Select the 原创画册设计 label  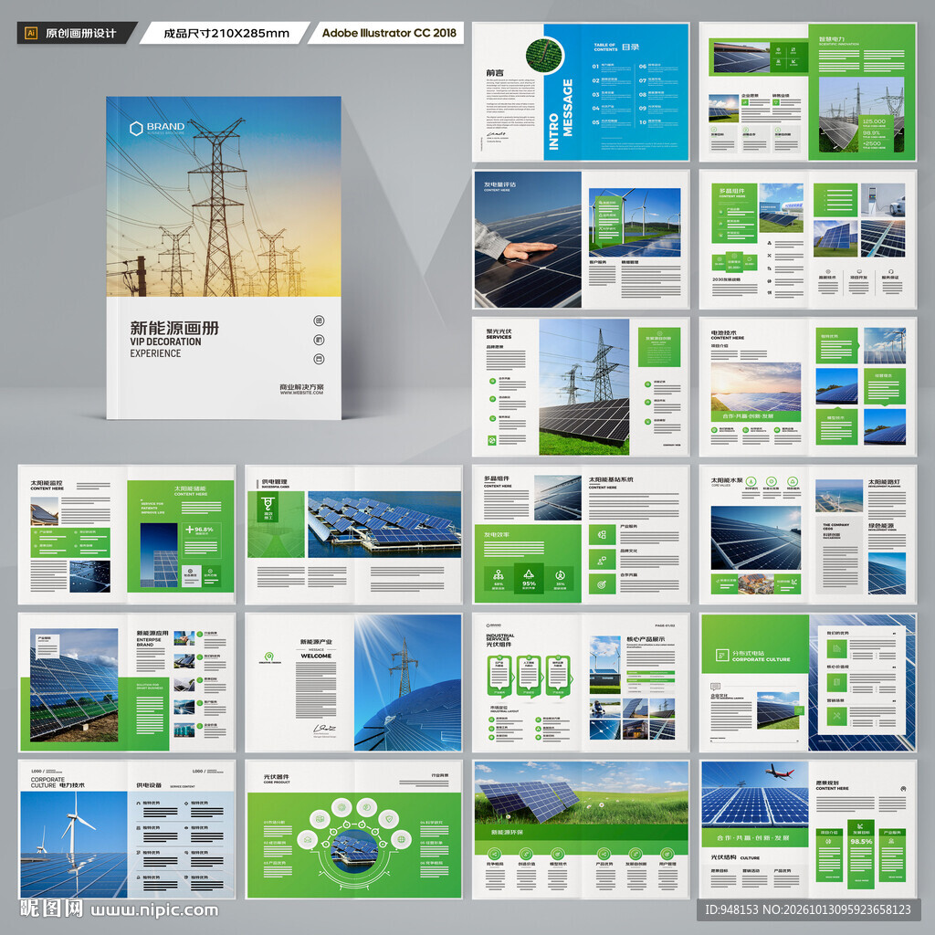click(80, 34)
